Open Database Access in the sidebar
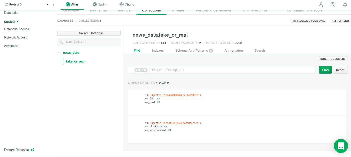351x157 pixels. click(x=16, y=29)
